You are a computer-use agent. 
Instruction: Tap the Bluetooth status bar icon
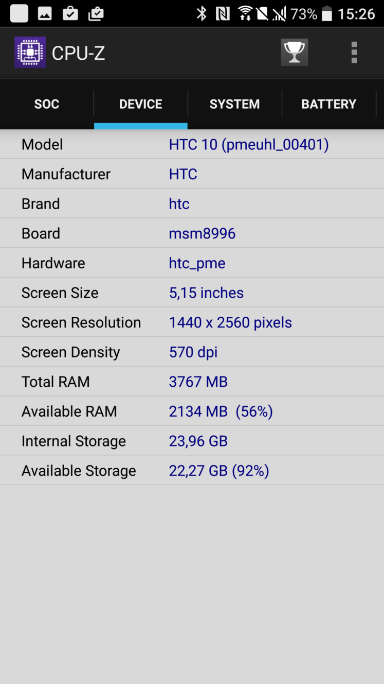point(202,14)
